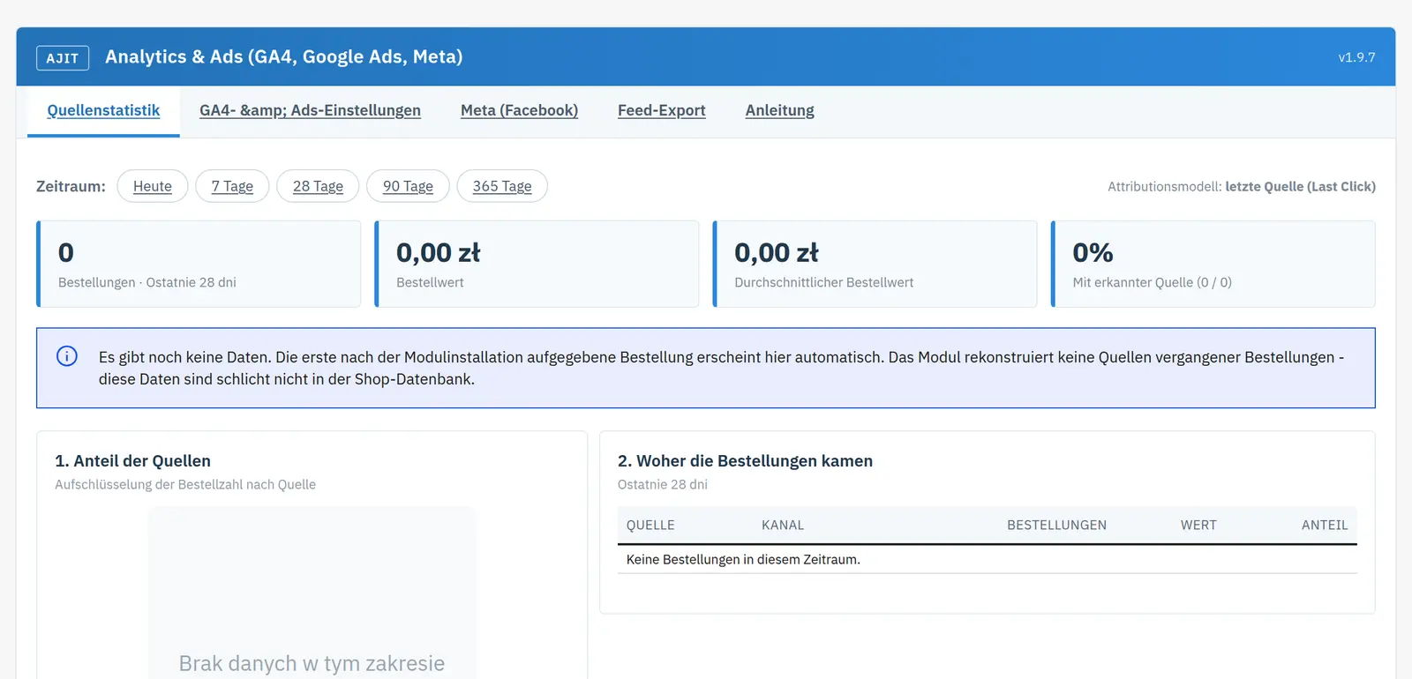
Task: Click the 'Zeitraum:' label
Action: (x=71, y=186)
